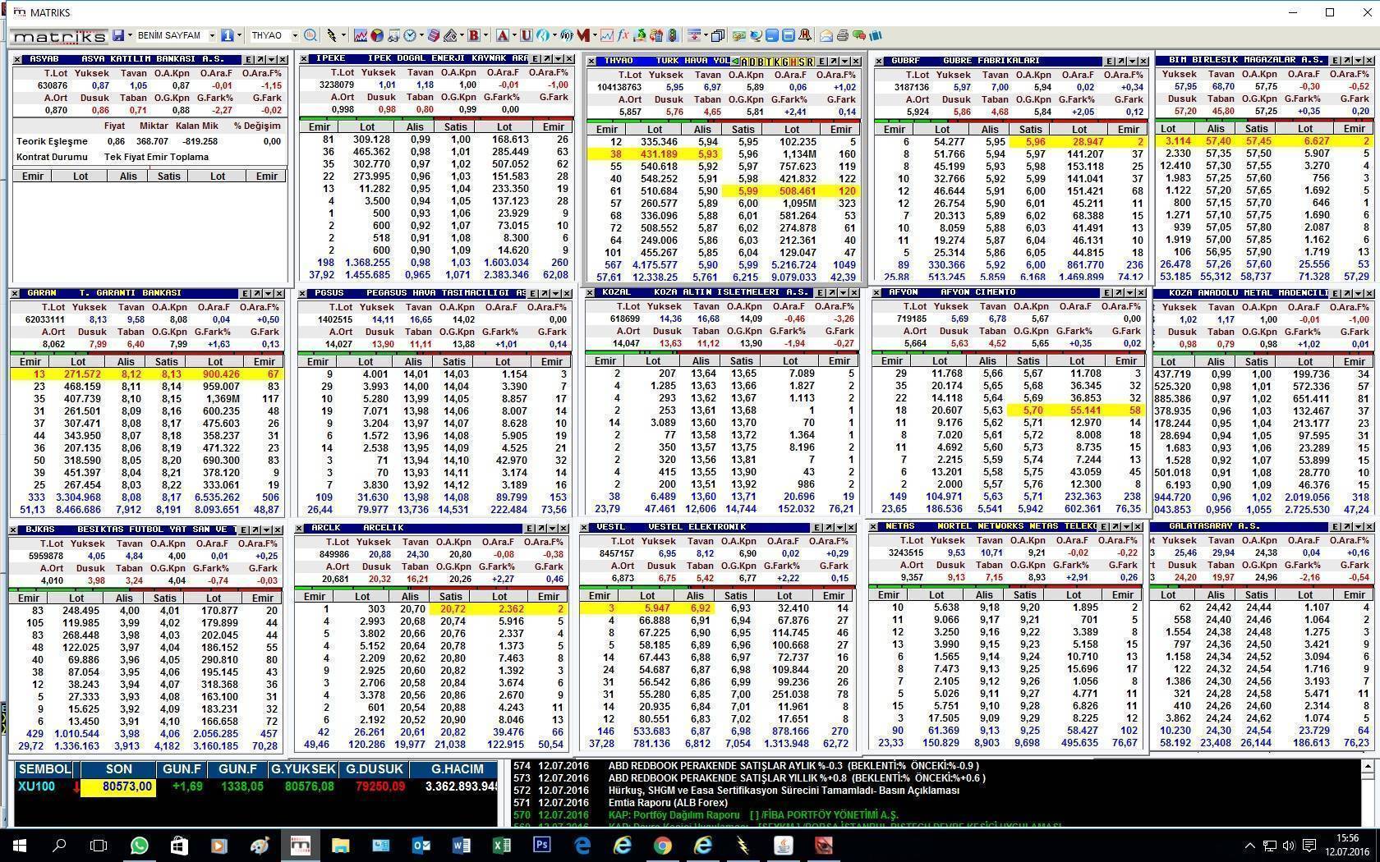Open the fx formula icon in toolbar
Screen dimensions: 1380x862
(x=623, y=35)
